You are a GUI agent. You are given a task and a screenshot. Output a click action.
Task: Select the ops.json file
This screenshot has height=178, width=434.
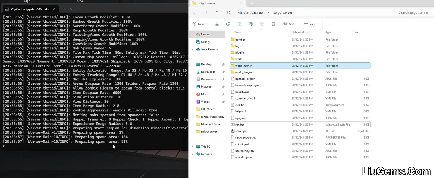pyautogui.click(x=240, y=118)
